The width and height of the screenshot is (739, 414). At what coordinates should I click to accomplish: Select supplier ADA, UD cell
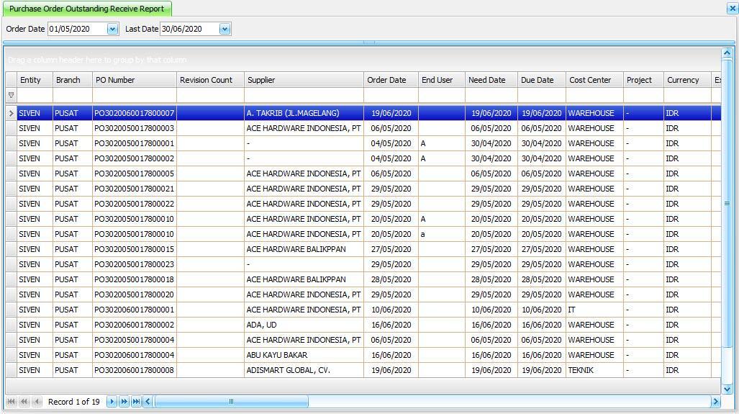tap(304, 325)
